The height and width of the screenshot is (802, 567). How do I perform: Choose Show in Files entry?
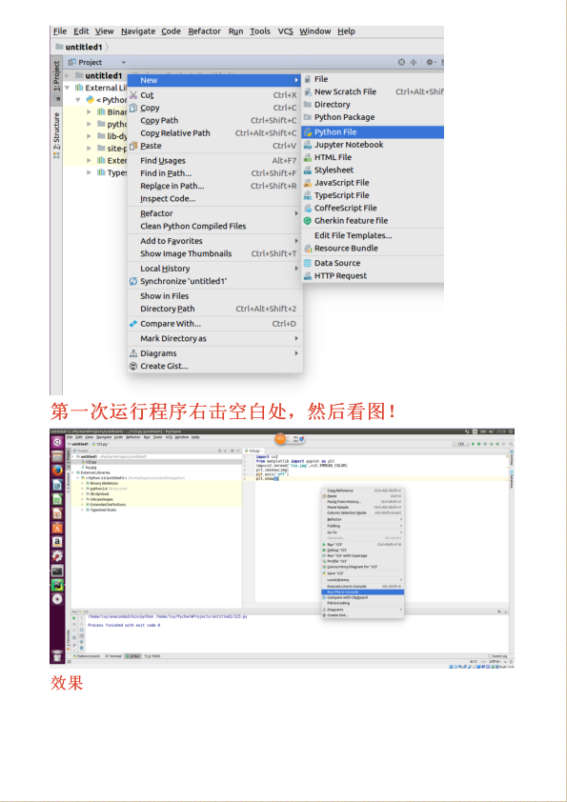(215, 296)
